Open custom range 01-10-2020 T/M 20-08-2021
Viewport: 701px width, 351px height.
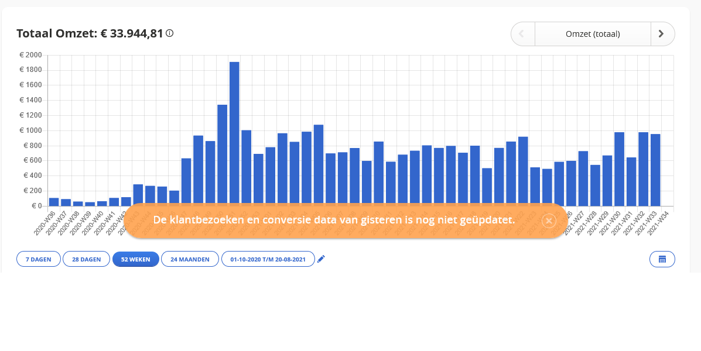tap(268, 259)
